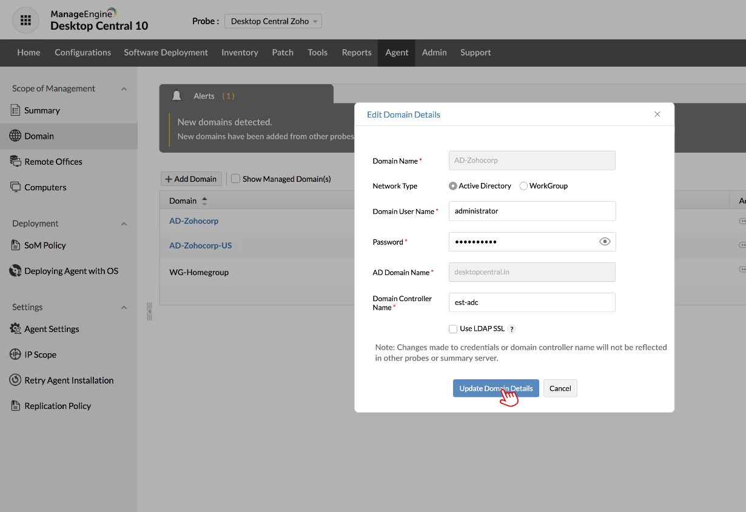Collapse the Deployment sidebar section
This screenshot has width=746, height=512.
pyautogui.click(x=124, y=224)
